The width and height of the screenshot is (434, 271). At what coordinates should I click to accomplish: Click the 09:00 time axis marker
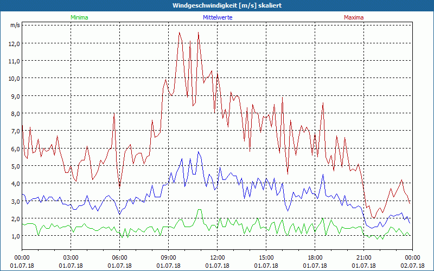coord(169,257)
